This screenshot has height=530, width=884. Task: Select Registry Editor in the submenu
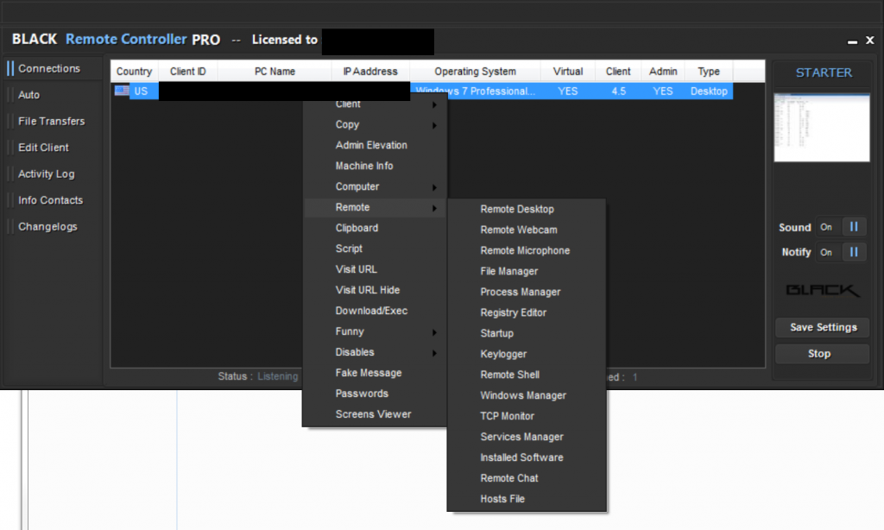point(527,313)
